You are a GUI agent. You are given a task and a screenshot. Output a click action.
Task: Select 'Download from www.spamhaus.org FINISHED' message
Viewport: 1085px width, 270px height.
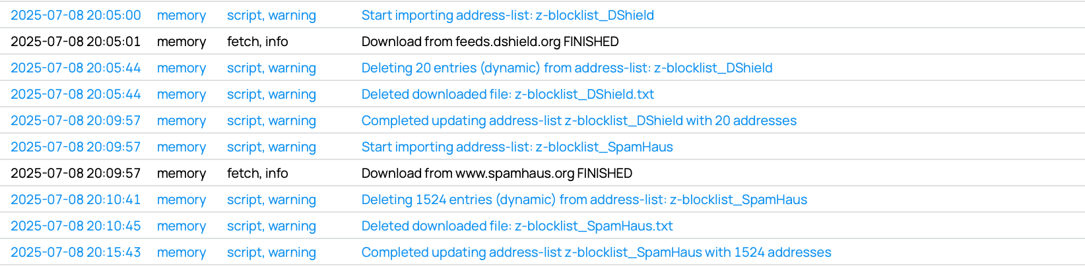(x=496, y=173)
